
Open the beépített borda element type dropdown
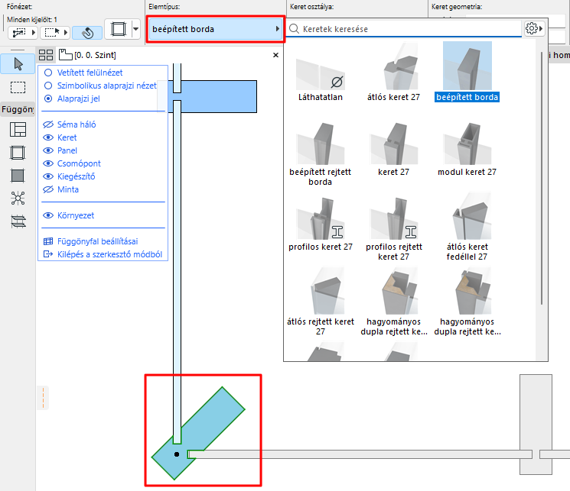216,29
